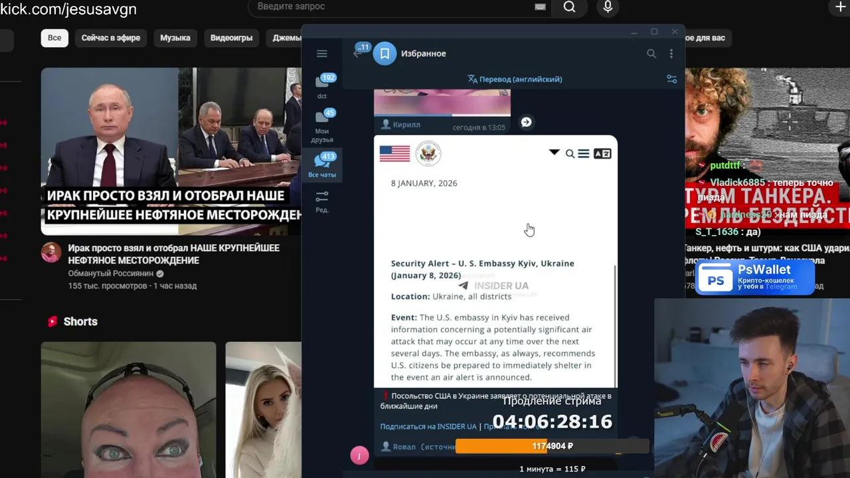Open the on-screen keyboard icon in search
Screen dimensions: 850x478
[x=541, y=7]
